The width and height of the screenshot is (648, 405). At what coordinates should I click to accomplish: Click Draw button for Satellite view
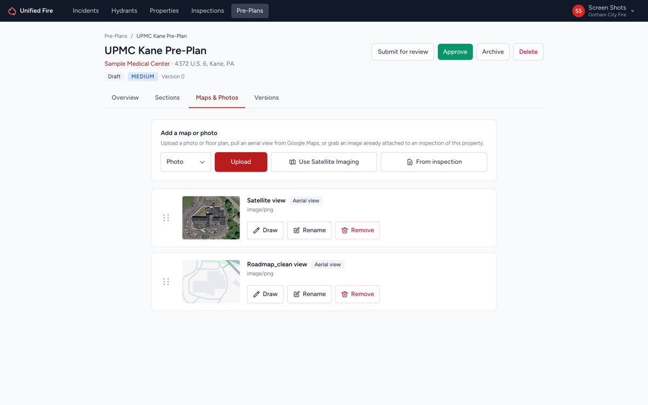[x=265, y=231]
